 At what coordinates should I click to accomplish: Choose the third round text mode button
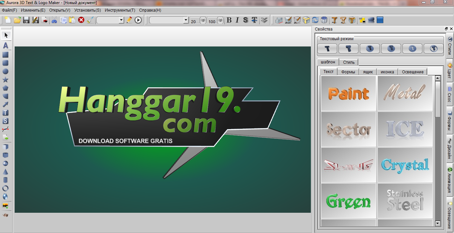pos(370,48)
